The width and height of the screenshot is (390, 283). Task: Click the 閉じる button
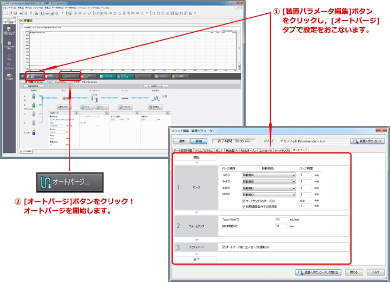click(353, 272)
